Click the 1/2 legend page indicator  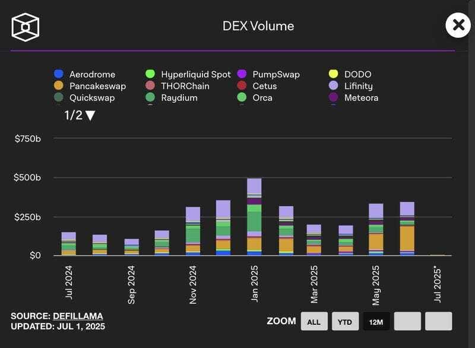click(x=73, y=115)
